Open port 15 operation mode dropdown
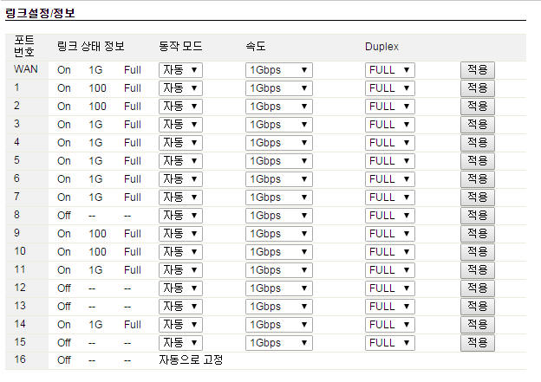 click(x=180, y=343)
